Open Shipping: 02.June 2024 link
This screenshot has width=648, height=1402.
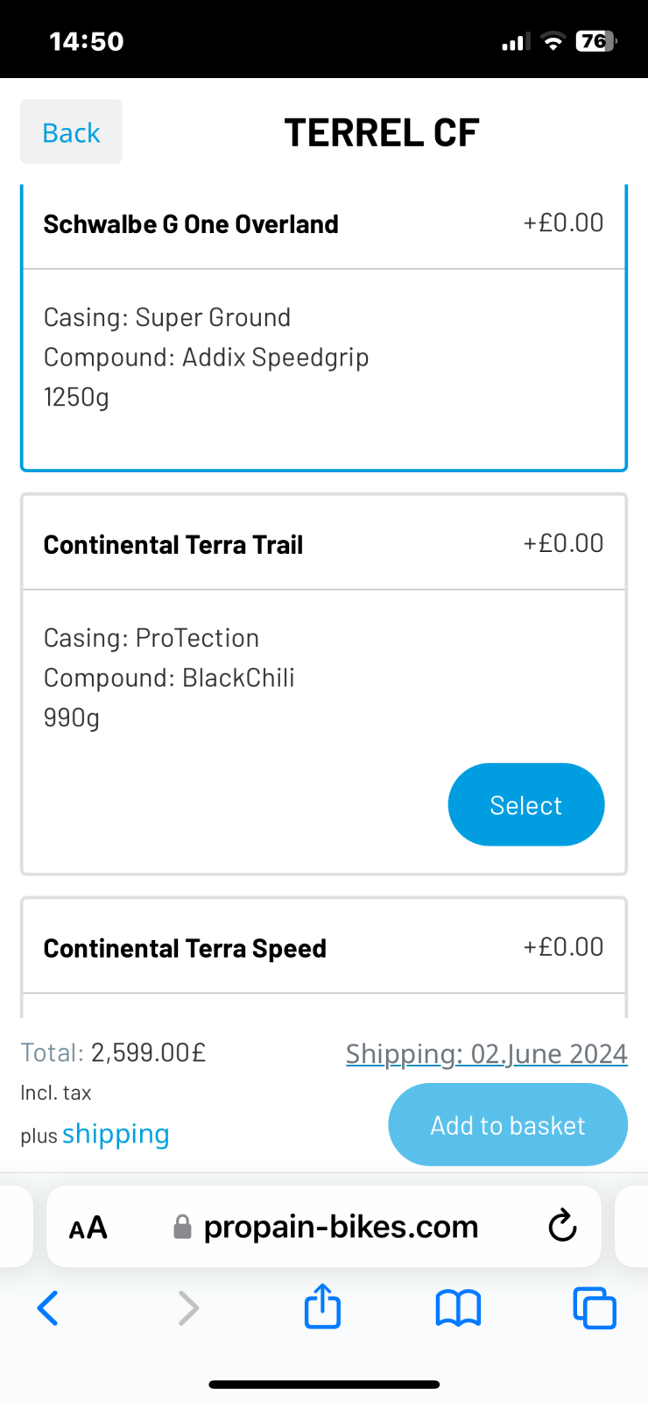(486, 1053)
